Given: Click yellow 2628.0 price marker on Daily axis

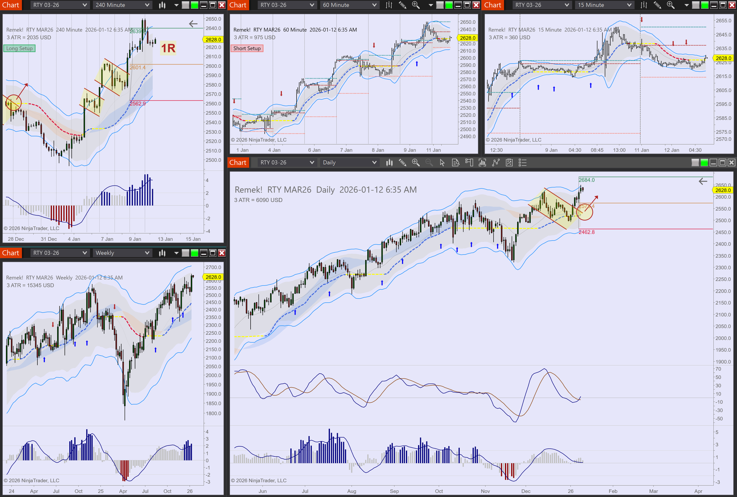Looking at the screenshot, I should coord(723,190).
